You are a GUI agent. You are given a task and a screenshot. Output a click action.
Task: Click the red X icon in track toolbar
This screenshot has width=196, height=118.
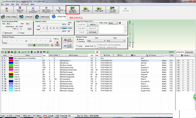8,52
